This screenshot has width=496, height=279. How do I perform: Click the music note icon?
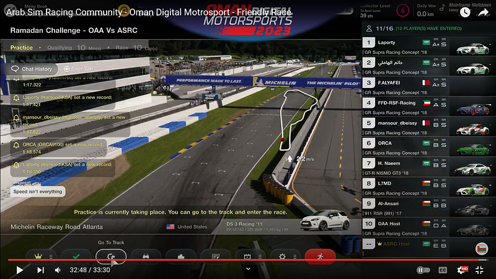click(442, 7)
